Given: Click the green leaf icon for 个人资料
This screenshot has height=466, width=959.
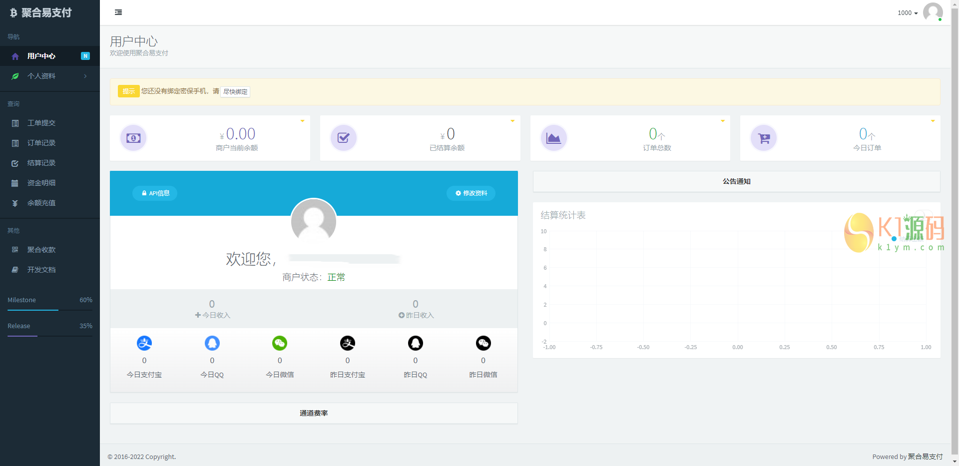Looking at the screenshot, I should (x=15, y=76).
